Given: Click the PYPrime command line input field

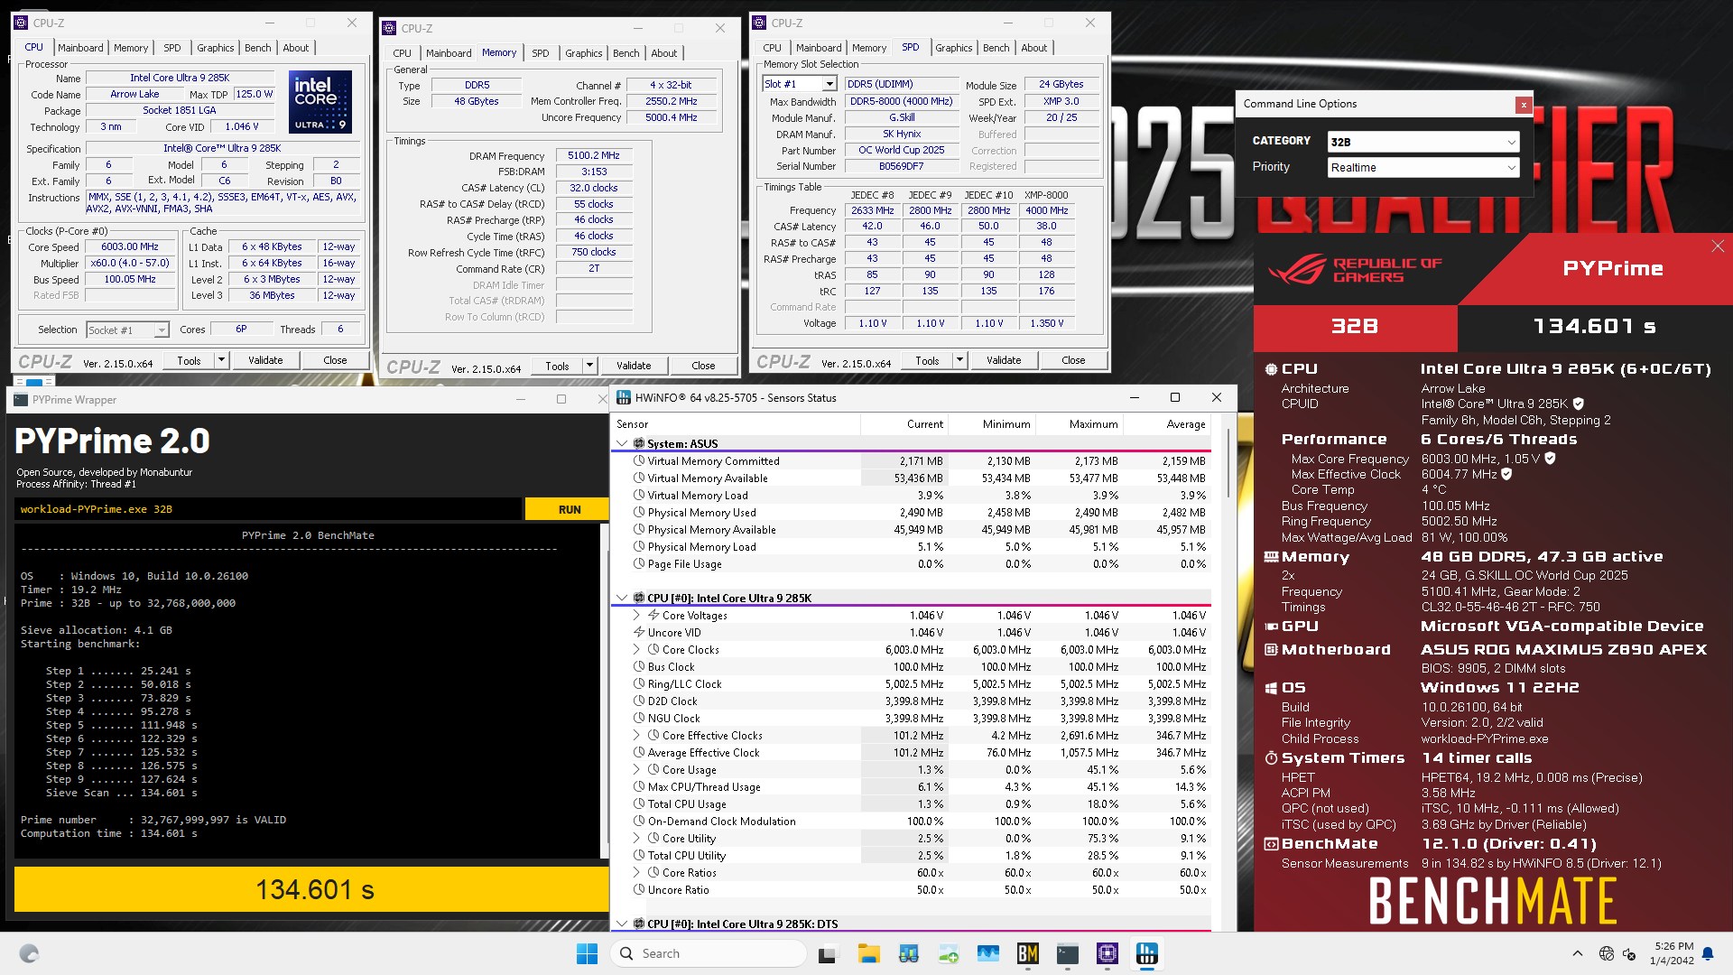Looking at the screenshot, I should (x=268, y=510).
